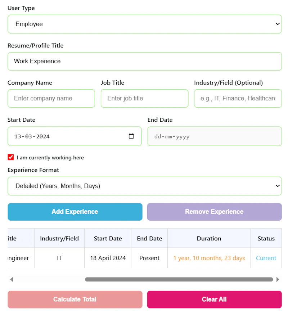
Task: Click the End Date field
Action: pyautogui.click(x=215, y=136)
